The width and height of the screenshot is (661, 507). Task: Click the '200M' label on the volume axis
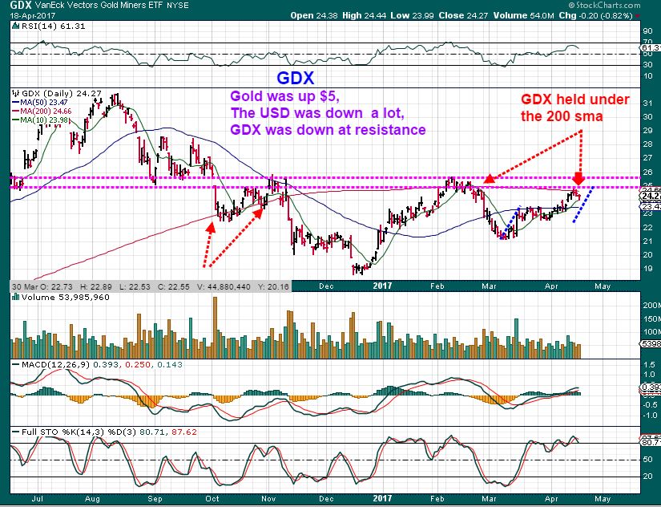click(x=651, y=305)
